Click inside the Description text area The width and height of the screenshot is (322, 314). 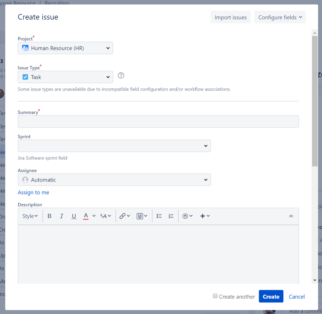pos(158,254)
